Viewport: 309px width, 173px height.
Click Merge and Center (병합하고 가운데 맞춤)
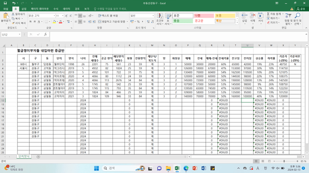112,22
